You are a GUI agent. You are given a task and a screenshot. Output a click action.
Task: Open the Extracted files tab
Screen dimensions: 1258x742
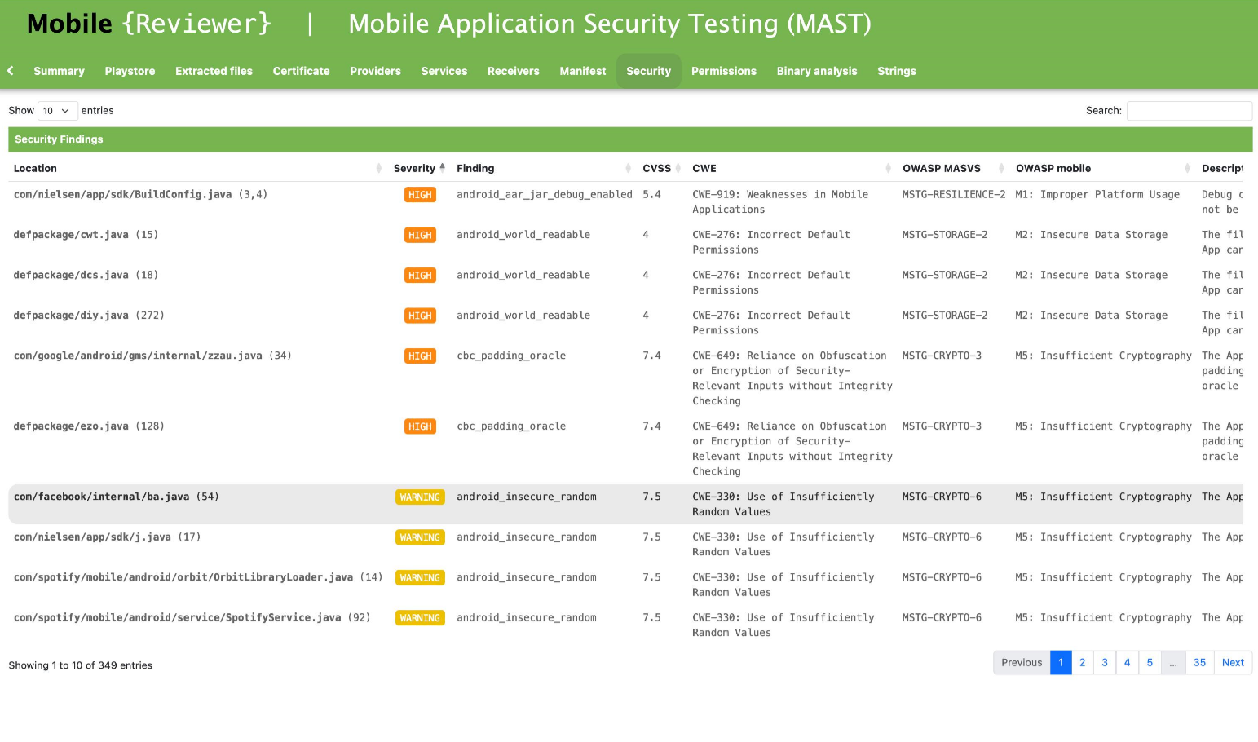(214, 72)
